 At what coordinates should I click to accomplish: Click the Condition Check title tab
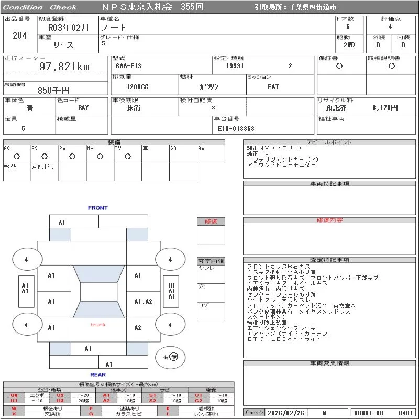pyautogui.click(x=39, y=7)
